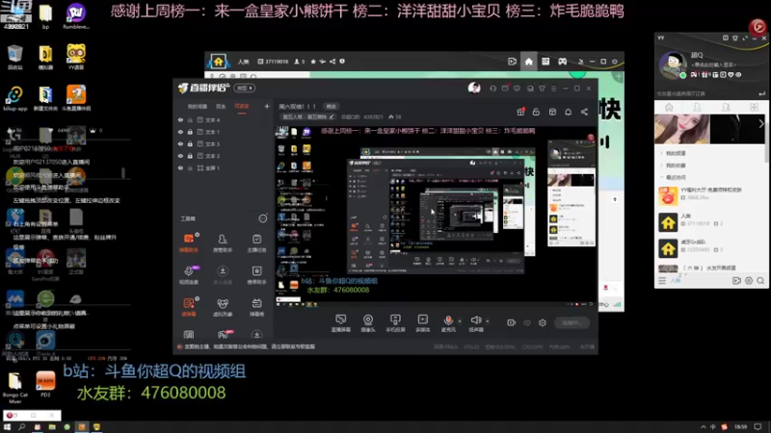Viewport: 771px width, 433px height.
Task: Click the speaker 扬声器 icon
Action: click(475, 320)
